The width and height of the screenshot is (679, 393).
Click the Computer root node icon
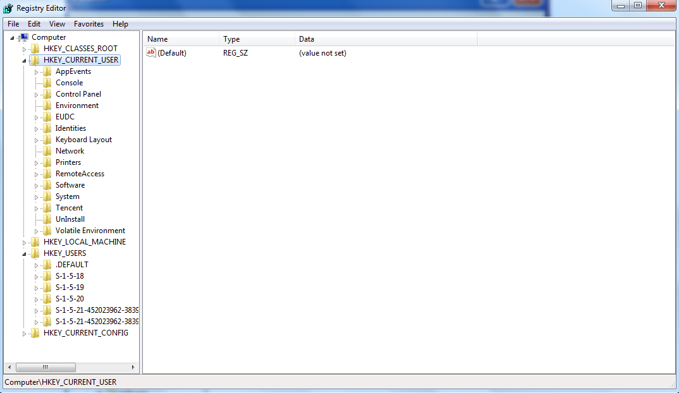click(x=24, y=37)
